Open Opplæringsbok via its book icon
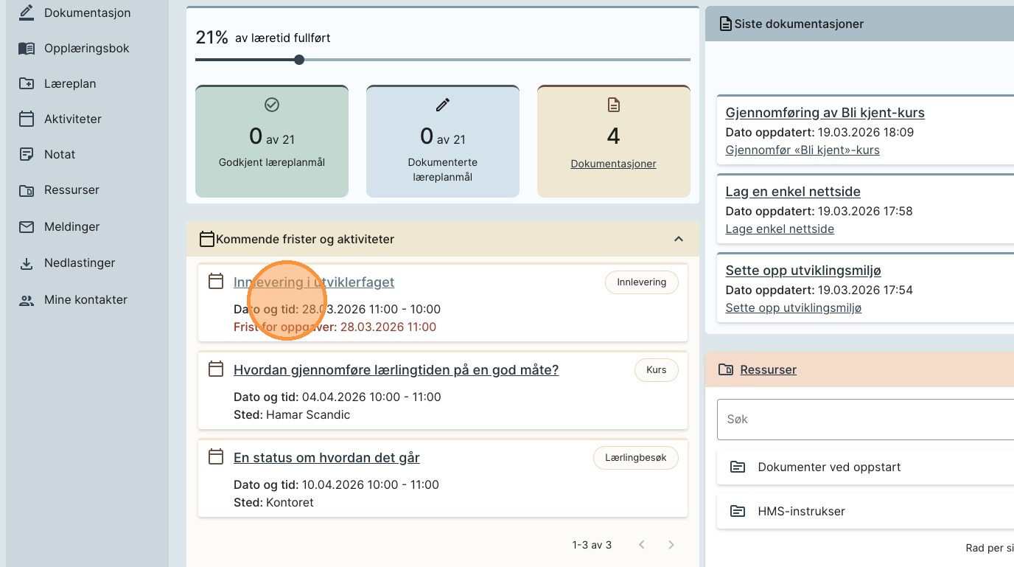This screenshot has height=567, width=1014. pos(27,48)
